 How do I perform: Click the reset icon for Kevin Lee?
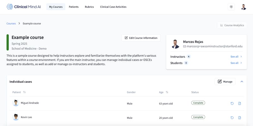[x=232, y=117]
